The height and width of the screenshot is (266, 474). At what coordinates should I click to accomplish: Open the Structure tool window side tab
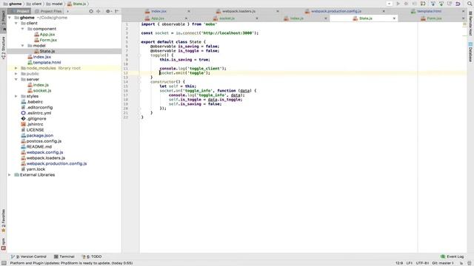(3, 47)
